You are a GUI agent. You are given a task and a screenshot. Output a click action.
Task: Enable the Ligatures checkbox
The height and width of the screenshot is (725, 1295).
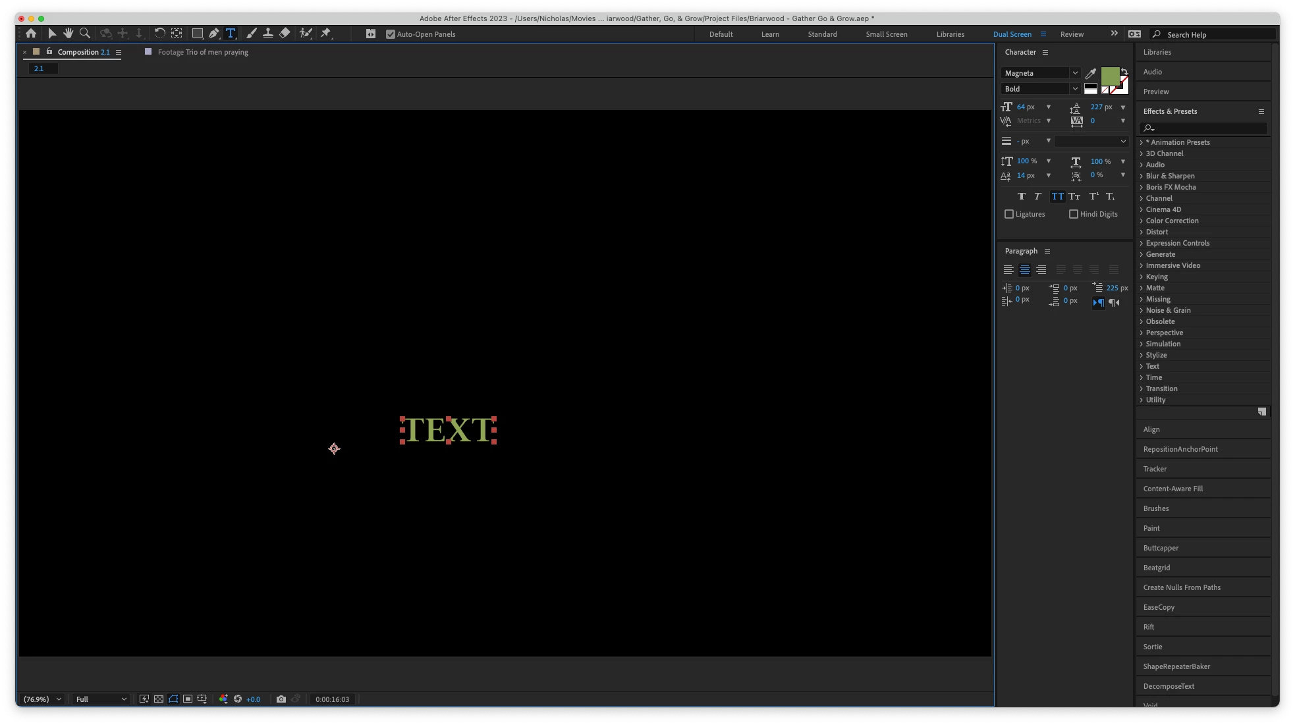click(1009, 214)
